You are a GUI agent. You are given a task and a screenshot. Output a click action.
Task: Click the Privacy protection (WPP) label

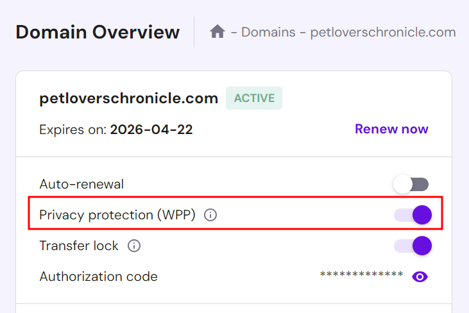tap(117, 215)
